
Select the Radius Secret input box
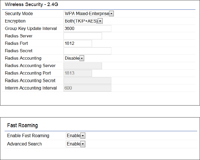click(87, 51)
